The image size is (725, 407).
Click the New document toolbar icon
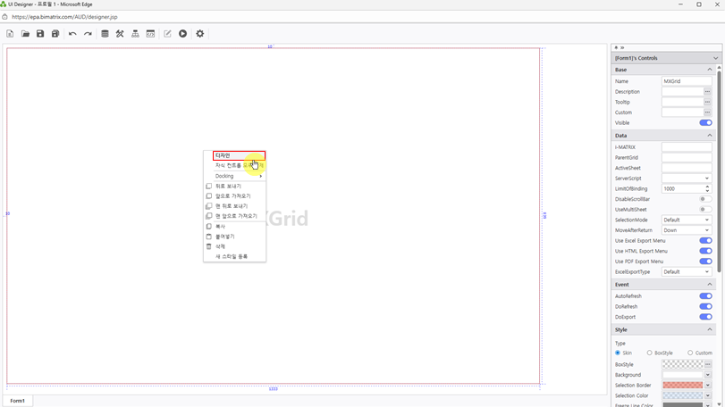(x=10, y=34)
